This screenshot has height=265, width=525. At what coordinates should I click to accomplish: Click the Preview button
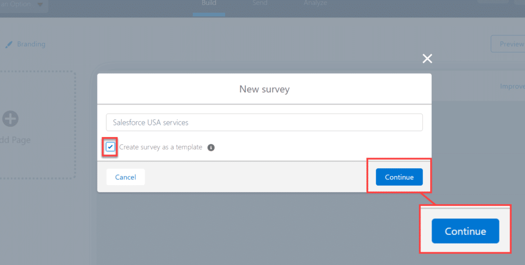pos(510,44)
